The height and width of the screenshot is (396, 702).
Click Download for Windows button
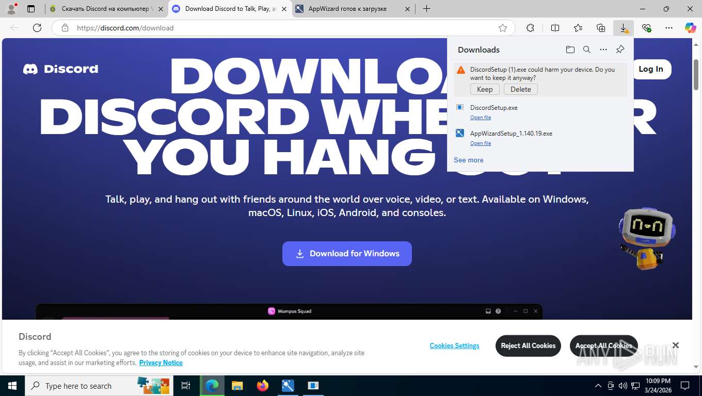pos(347,254)
